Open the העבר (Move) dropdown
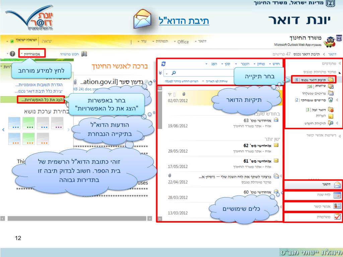 (x=243, y=64)
